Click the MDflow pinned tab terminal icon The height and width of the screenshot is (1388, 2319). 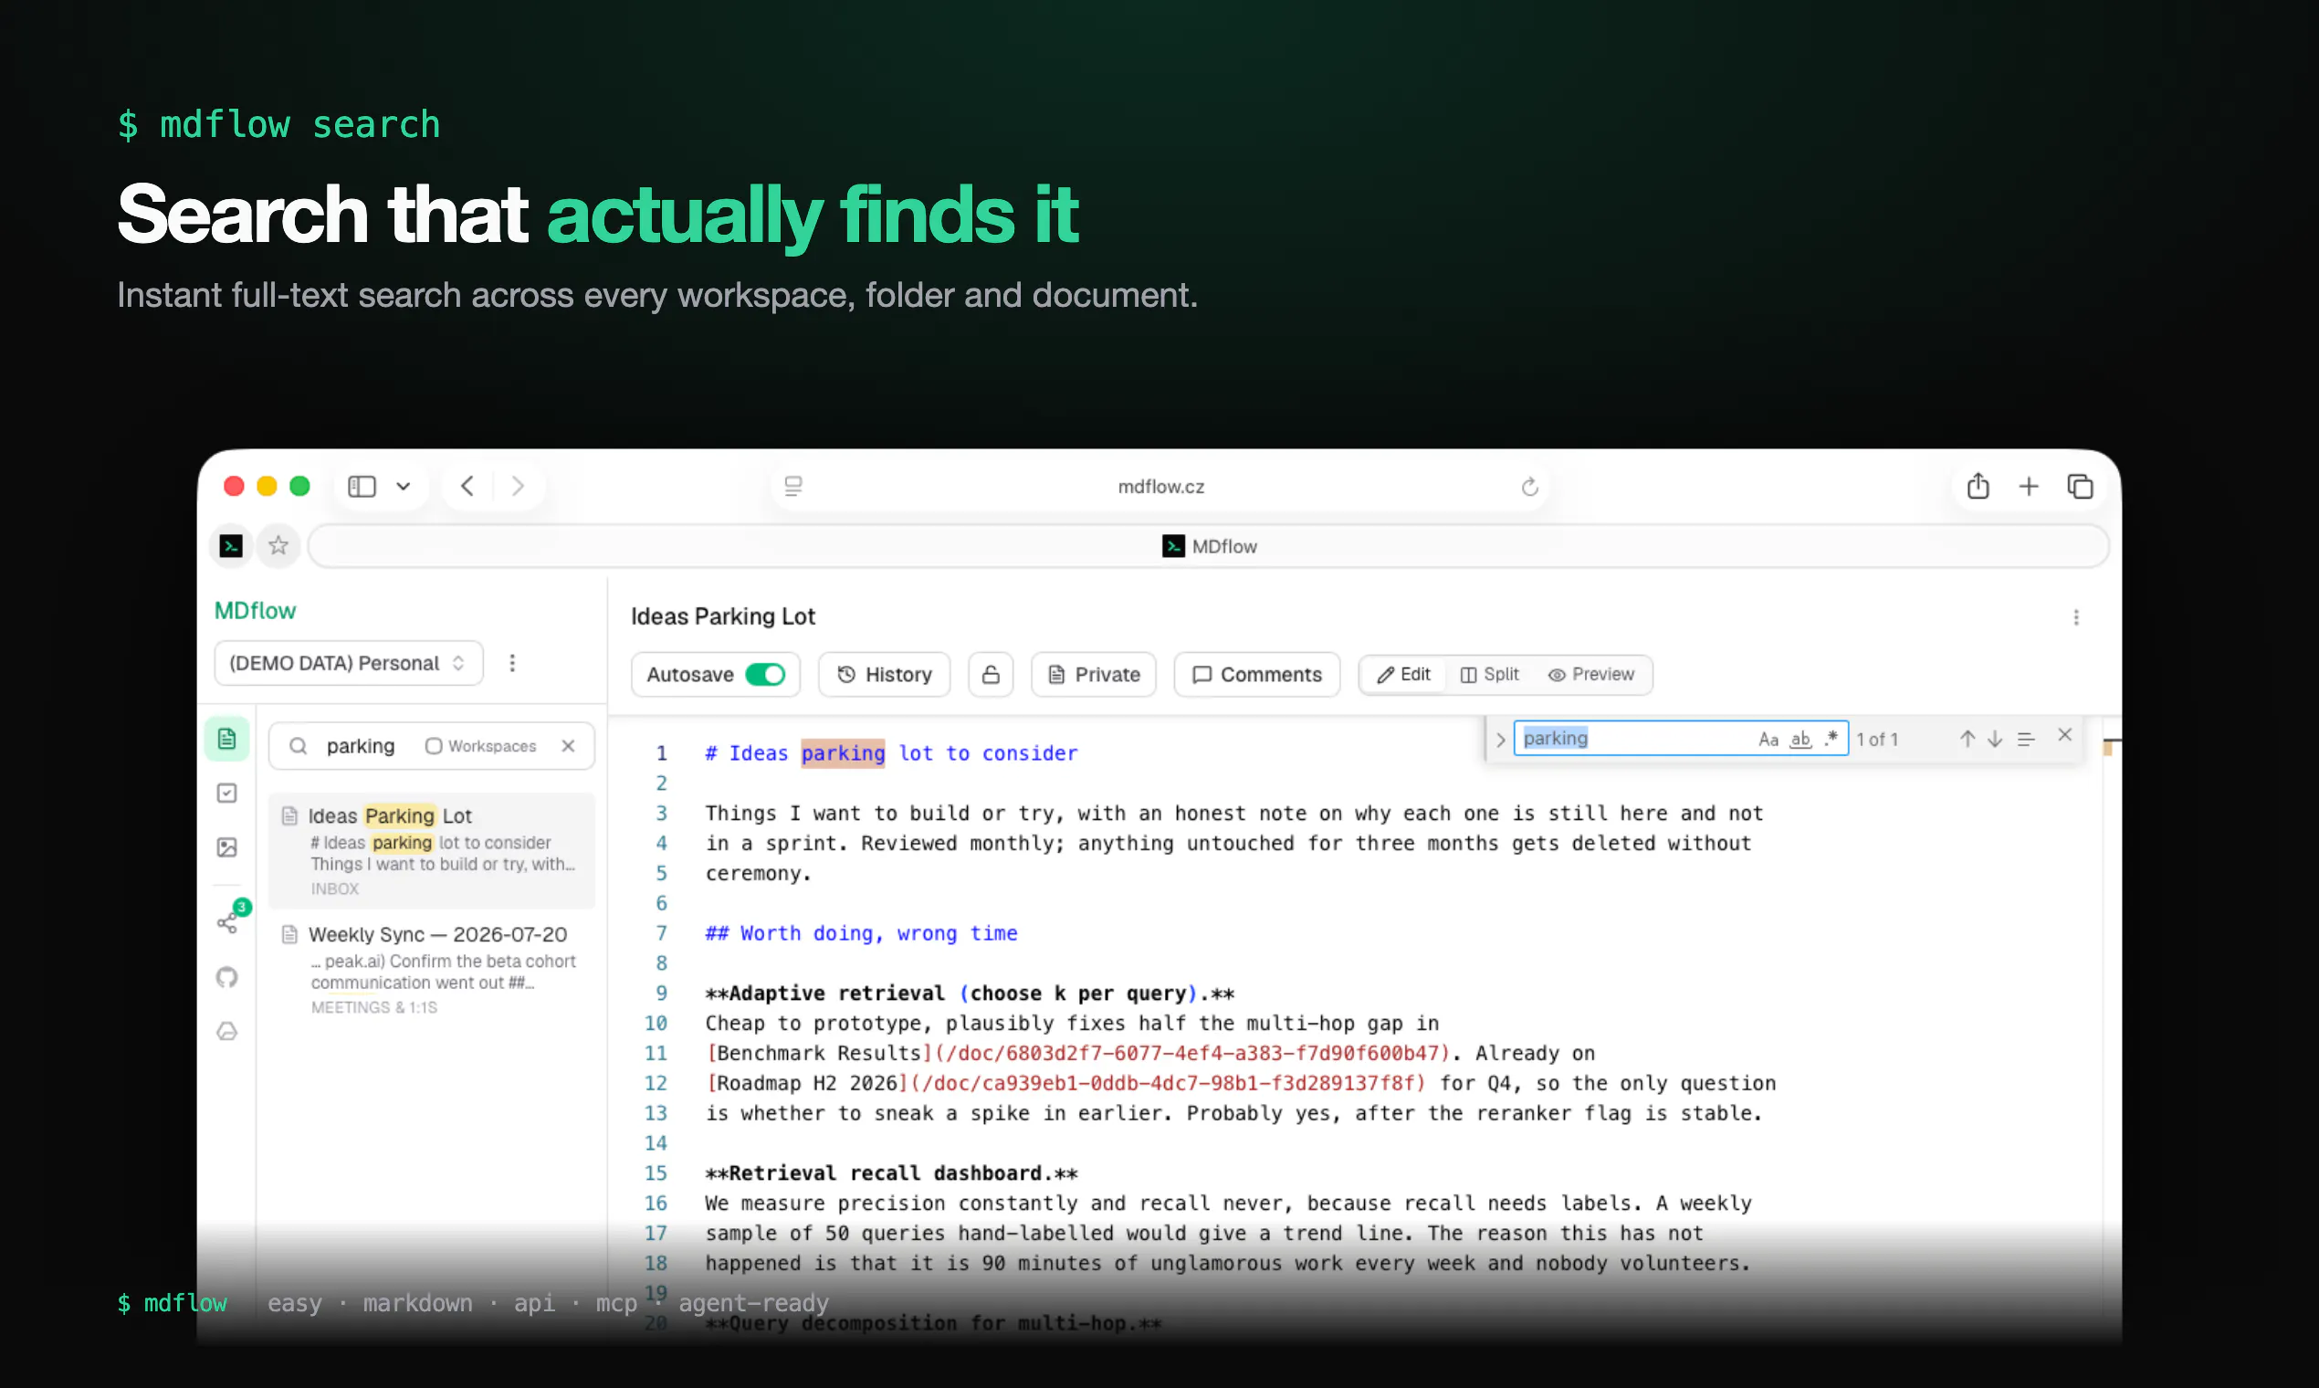tap(231, 546)
